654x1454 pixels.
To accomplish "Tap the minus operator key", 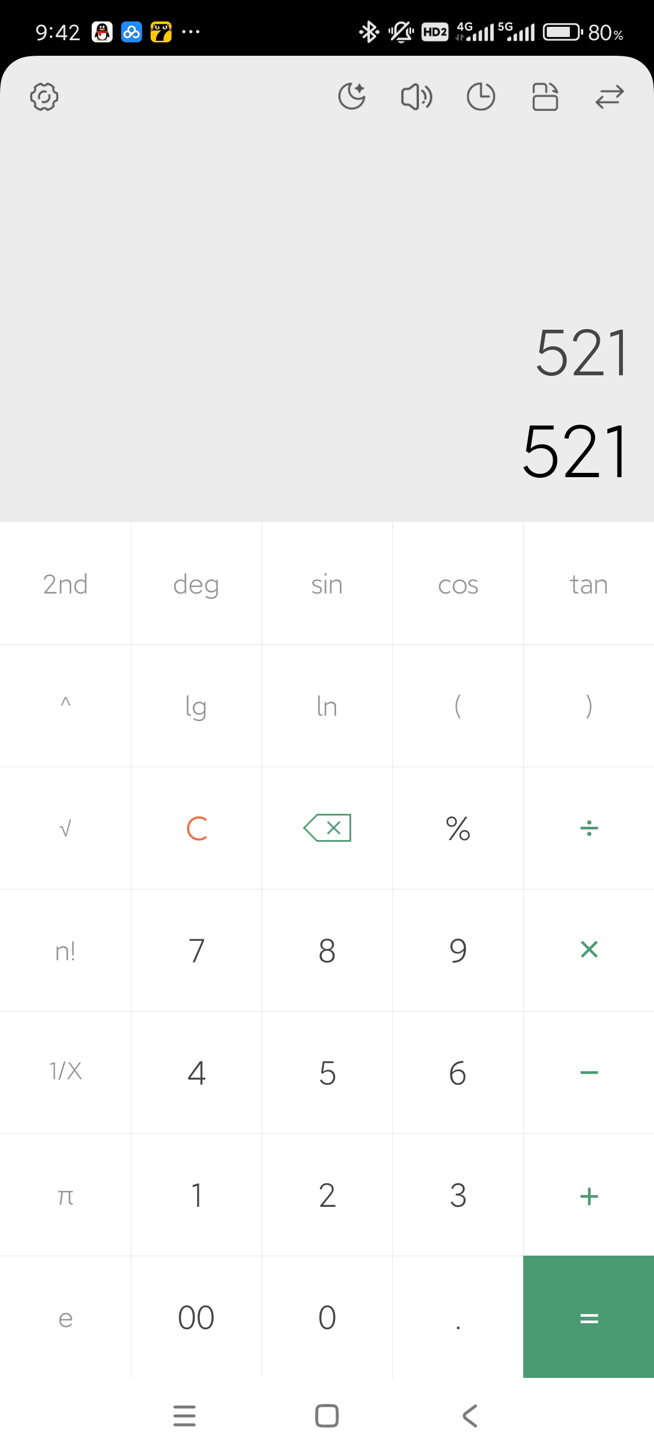I will [589, 1072].
